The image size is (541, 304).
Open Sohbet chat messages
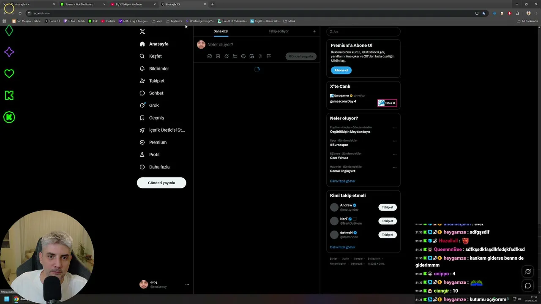click(151, 93)
